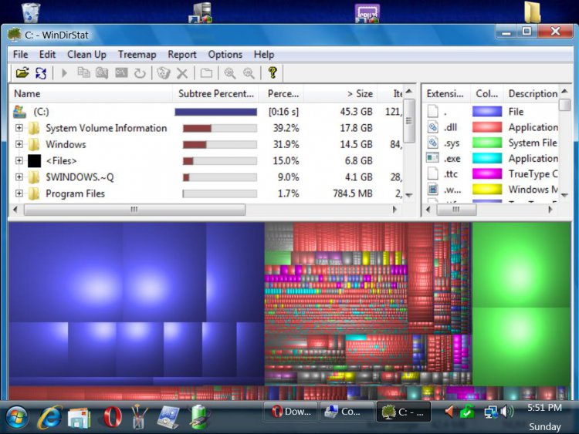The image size is (579, 434).
Task: Click the Command Prompt Here icon
Action: click(x=121, y=72)
